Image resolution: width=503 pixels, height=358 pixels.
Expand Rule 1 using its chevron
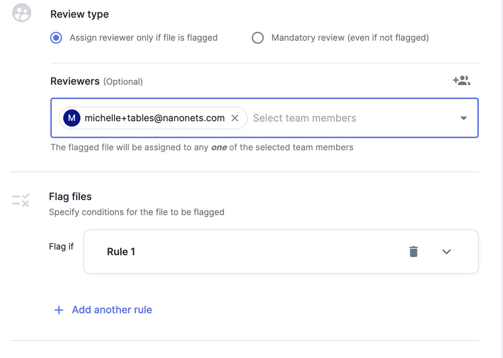[446, 252]
